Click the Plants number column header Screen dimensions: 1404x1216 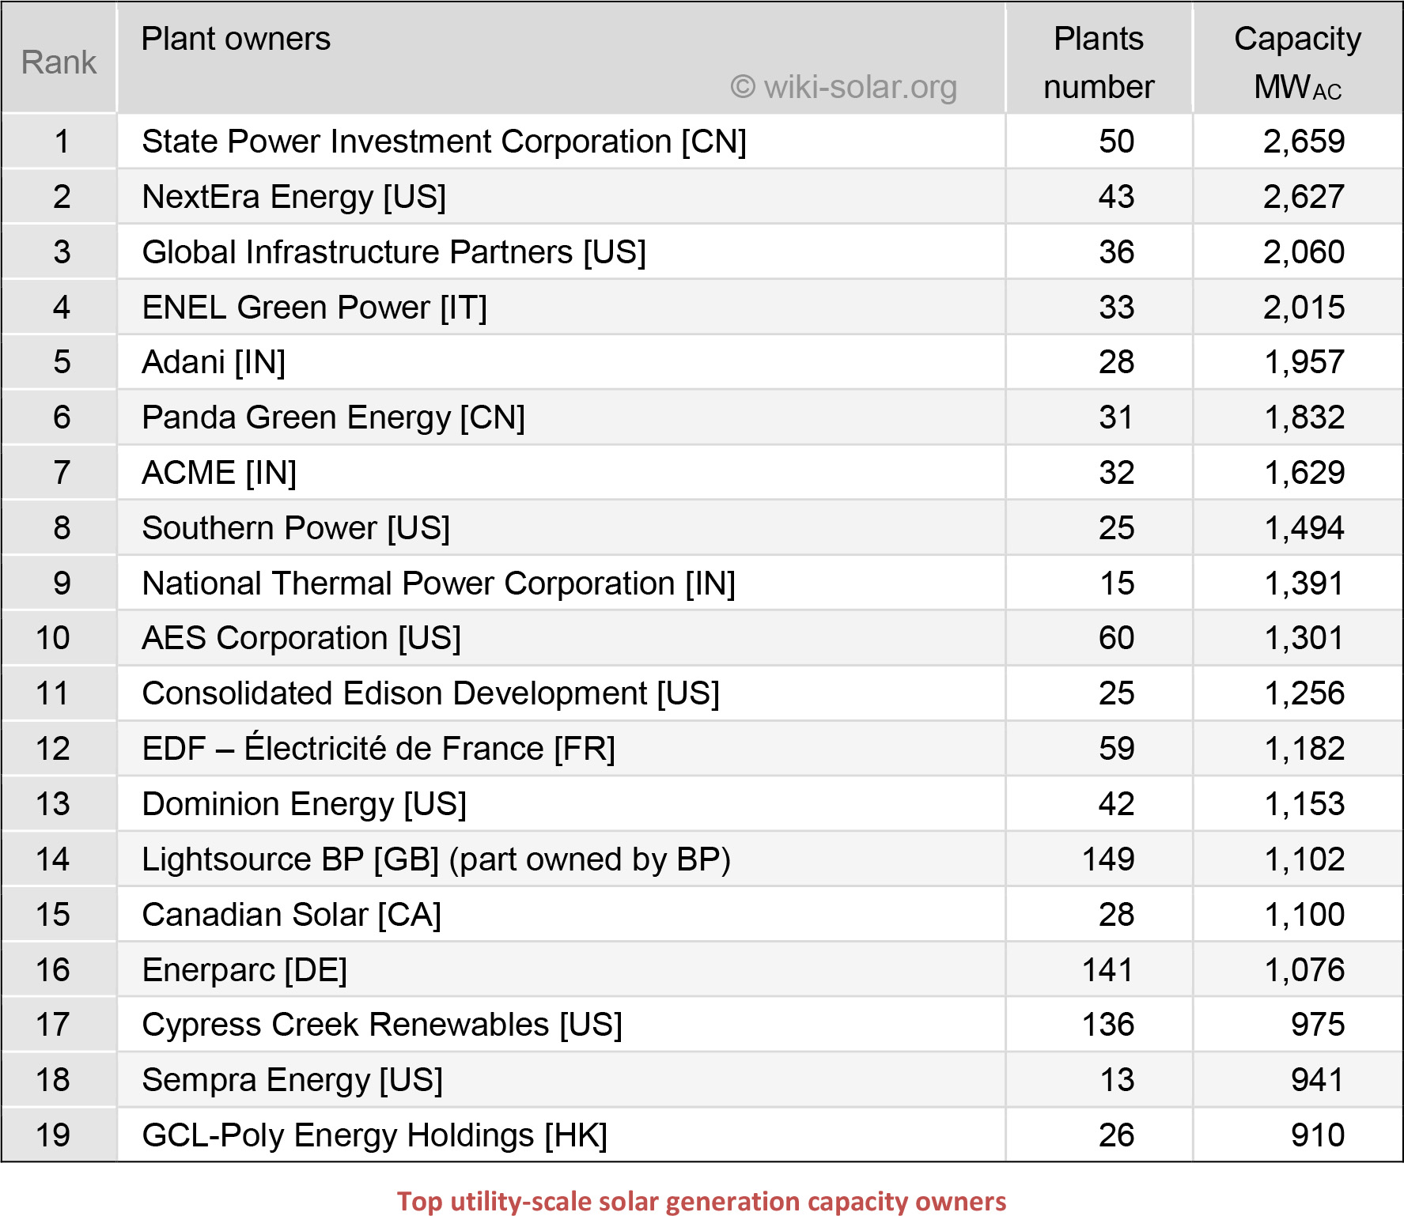tap(1098, 62)
